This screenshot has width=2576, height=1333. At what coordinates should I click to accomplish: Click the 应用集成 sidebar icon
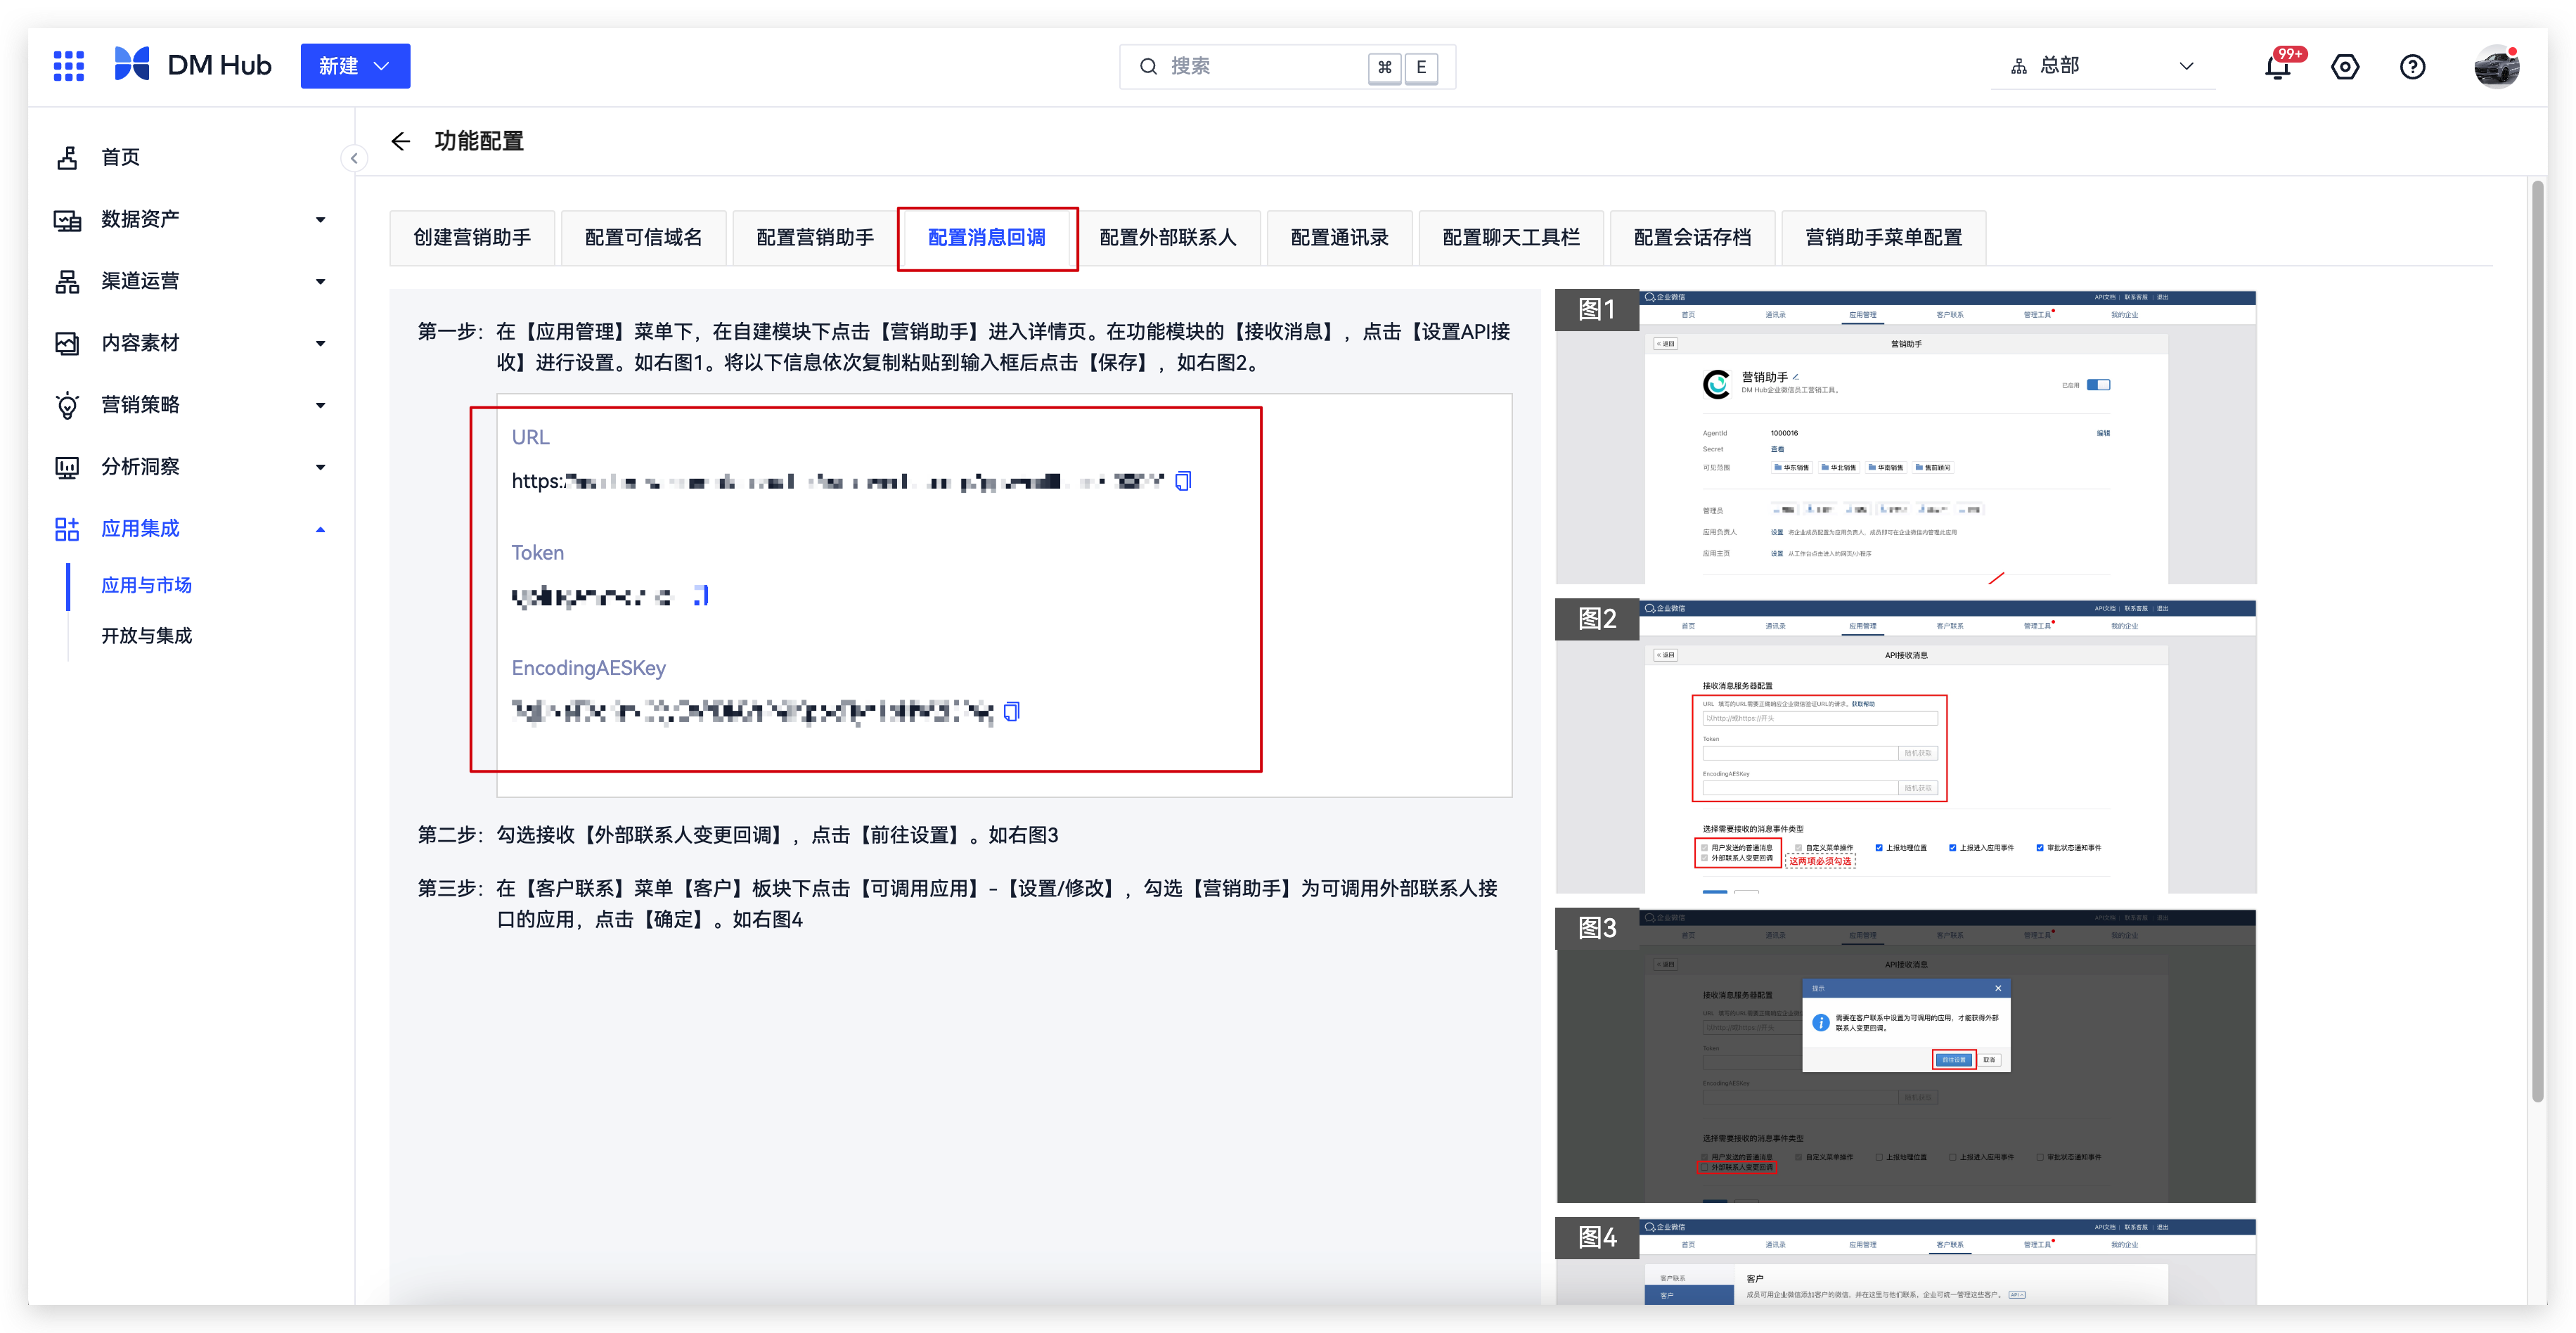pos(67,529)
